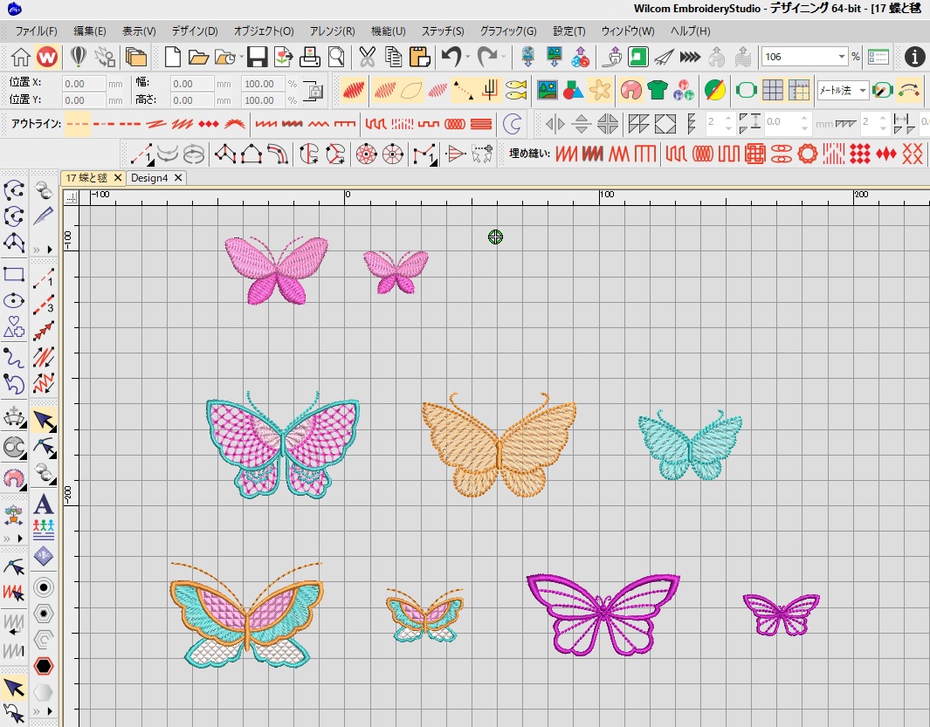Open print preview magnifier icon
Image resolution: width=930 pixels, height=727 pixels.
pyautogui.click(x=336, y=57)
